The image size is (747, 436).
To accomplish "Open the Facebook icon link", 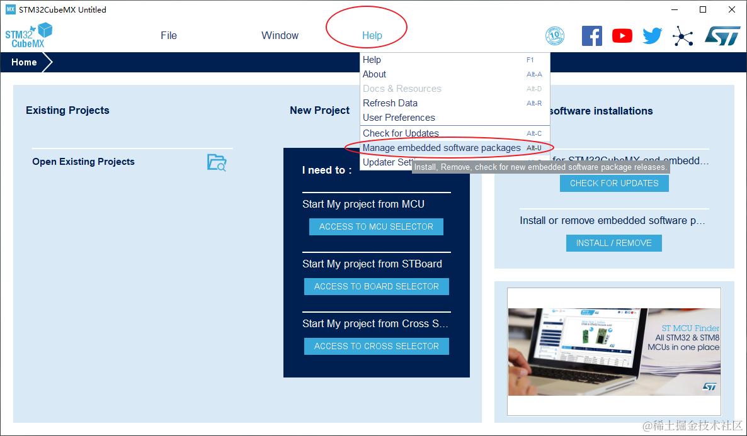I will pyautogui.click(x=591, y=36).
